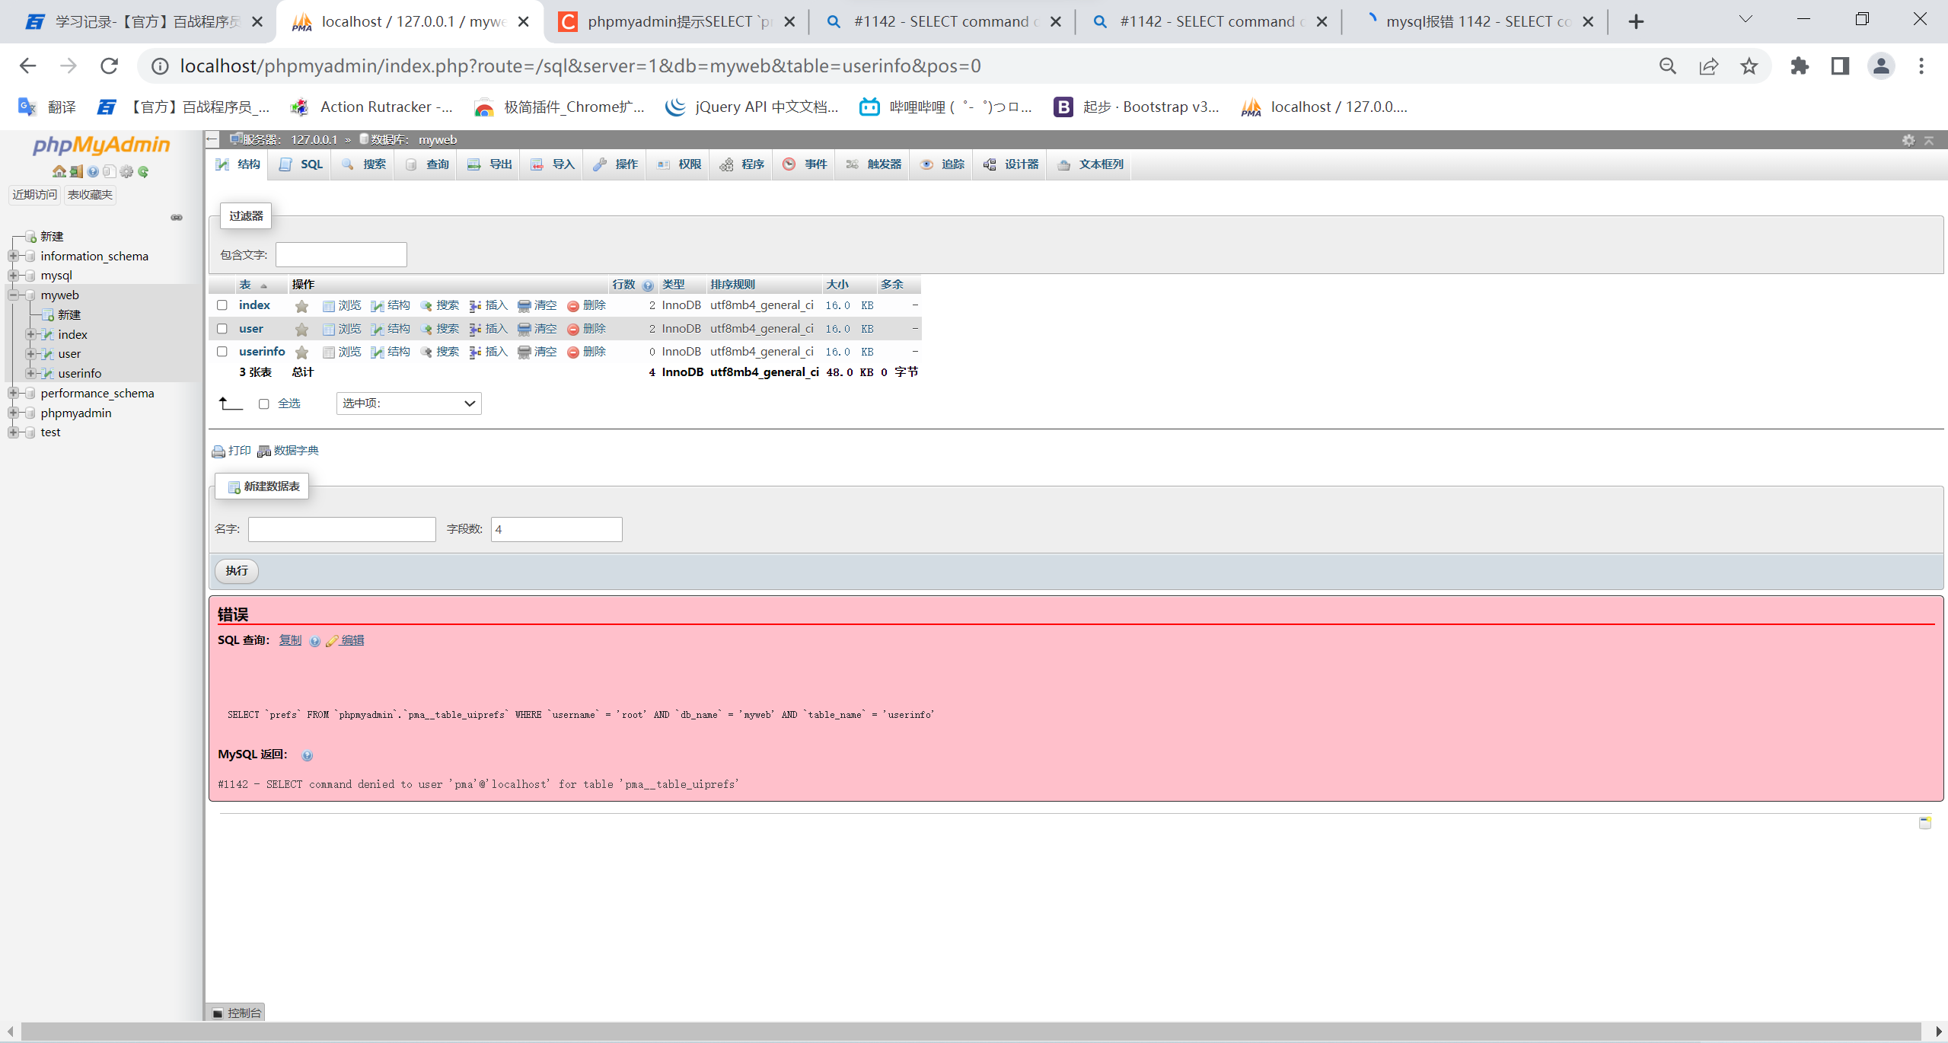This screenshot has width=1948, height=1043.
Task: Click 浏览 for the user table
Action: (342, 329)
